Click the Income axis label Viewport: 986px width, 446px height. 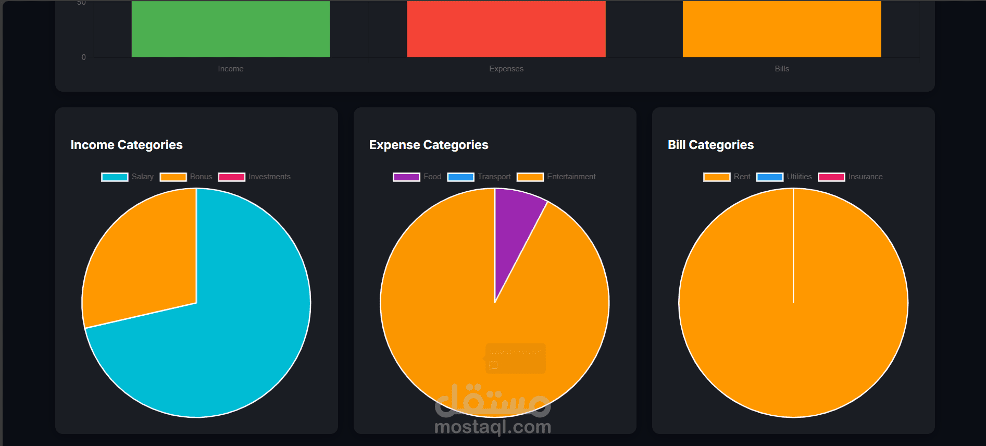pos(231,69)
